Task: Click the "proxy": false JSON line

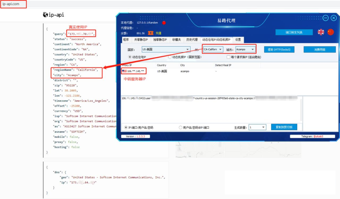Action: (65, 142)
